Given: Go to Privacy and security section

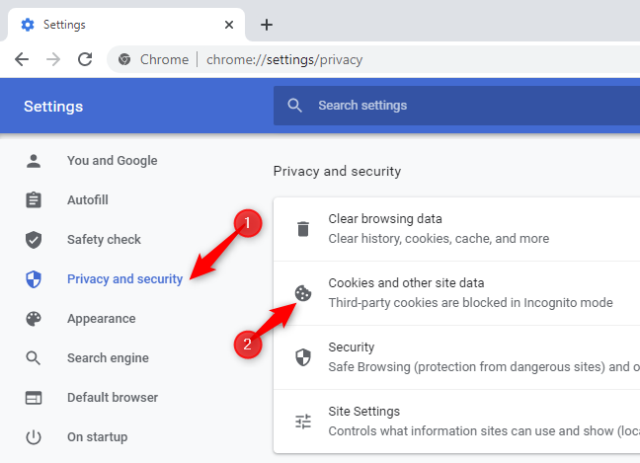Looking at the screenshot, I should [124, 279].
